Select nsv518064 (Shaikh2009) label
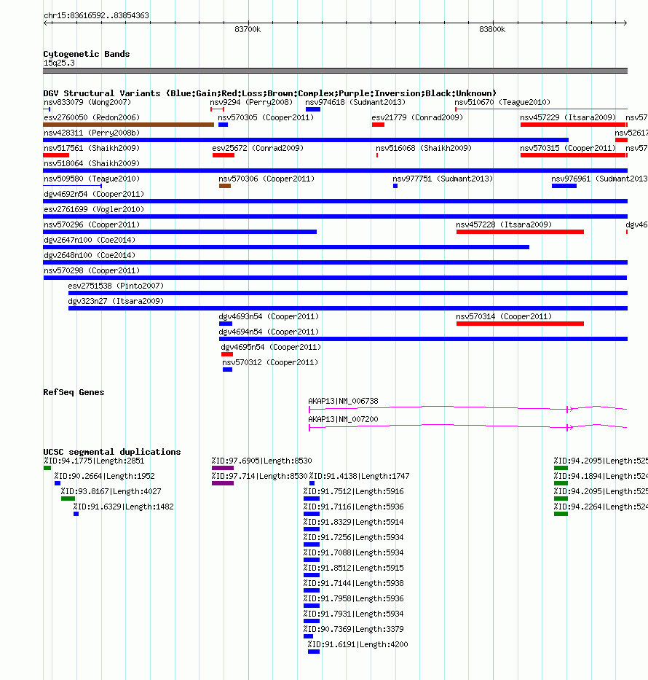Viewport: 648px width, 680px height. 92,163
